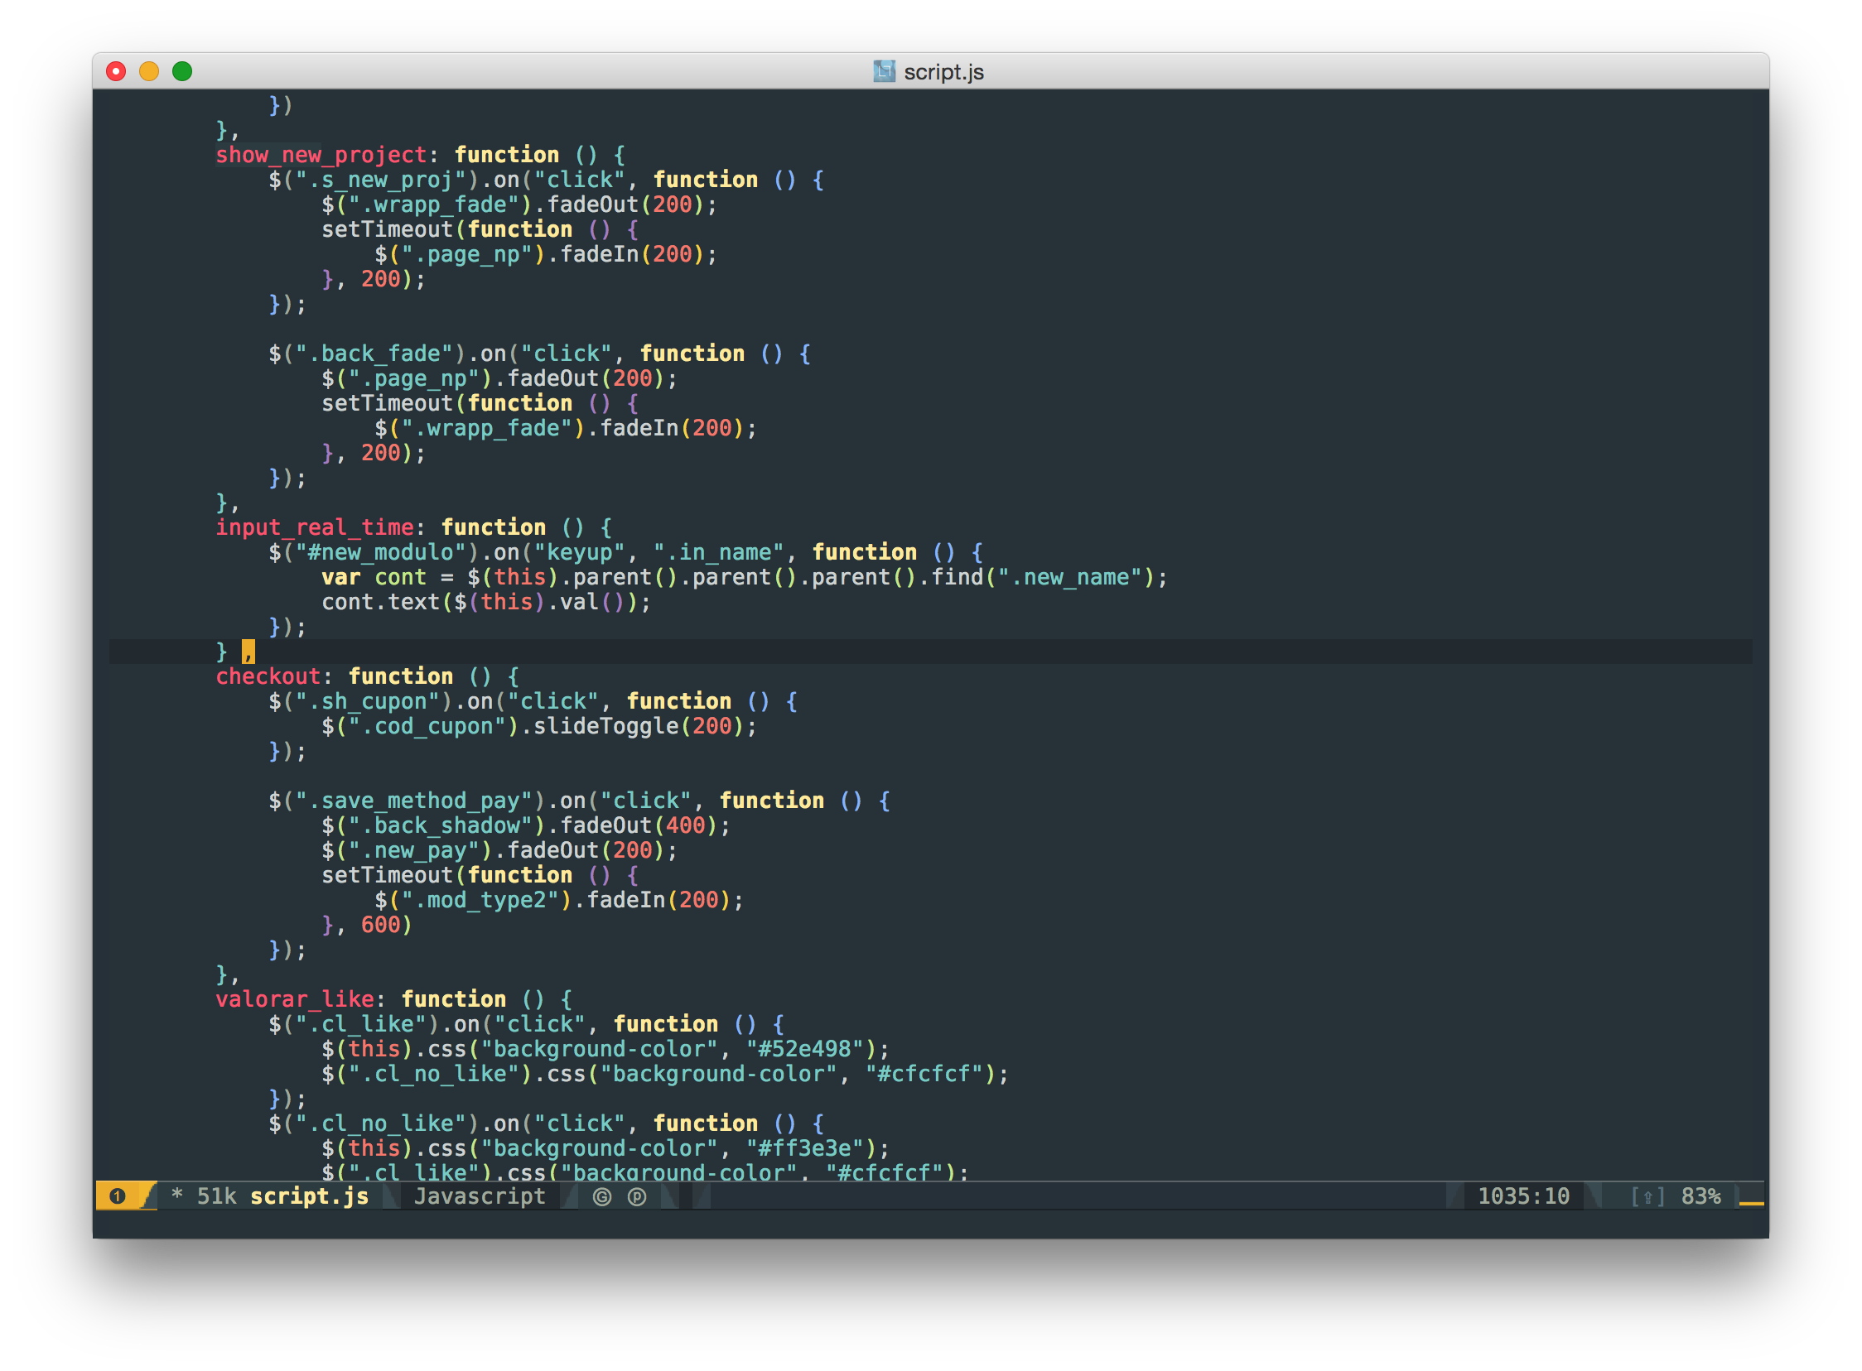
Task: Click the input_real_time property name
Action: pyautogui.click(x=314, y=528)
